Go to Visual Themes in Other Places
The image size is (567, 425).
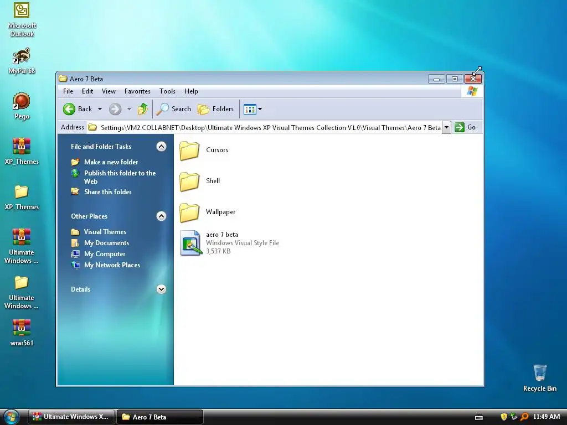click(x=105, y=232)
